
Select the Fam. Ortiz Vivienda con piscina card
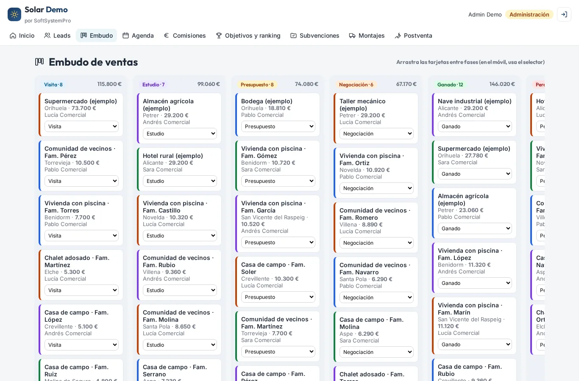coord(376,173)
